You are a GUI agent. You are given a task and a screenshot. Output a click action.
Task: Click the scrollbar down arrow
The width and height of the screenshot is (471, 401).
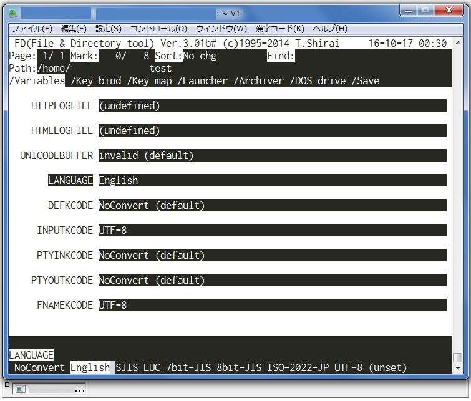[458, 369]
